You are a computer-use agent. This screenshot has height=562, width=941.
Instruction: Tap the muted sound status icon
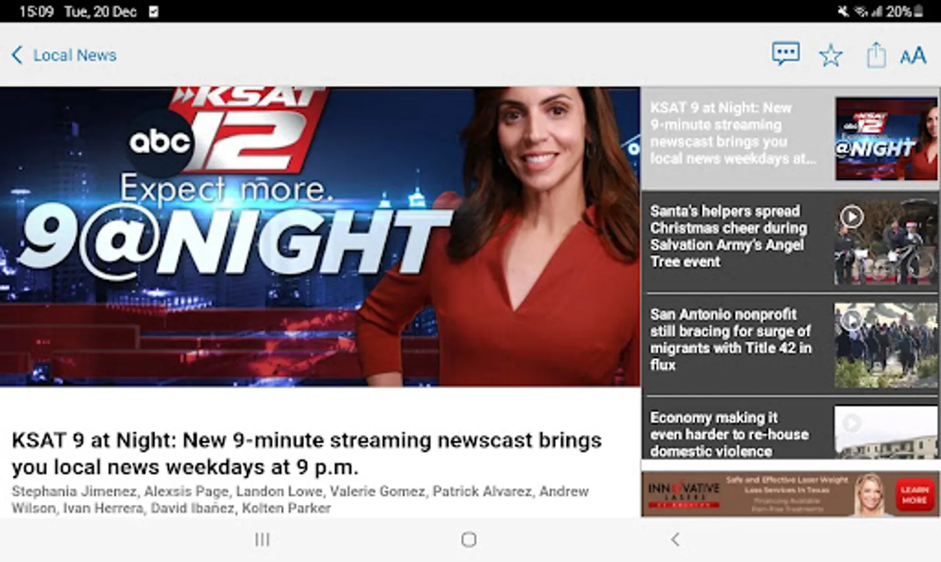[x=843, y=11]
